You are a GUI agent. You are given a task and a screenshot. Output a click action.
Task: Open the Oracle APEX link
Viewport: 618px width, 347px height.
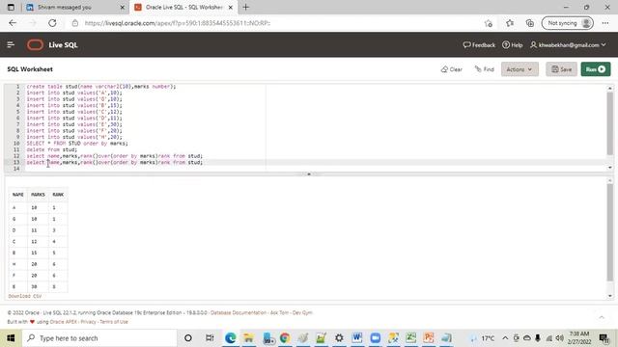pos(64,322)
